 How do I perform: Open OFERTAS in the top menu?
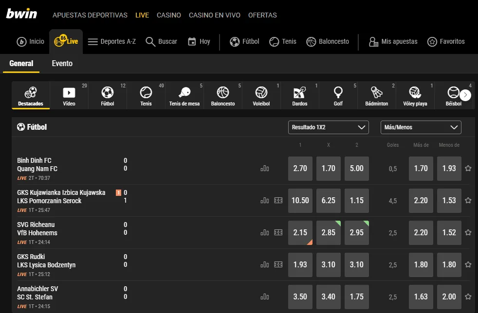point(262,15)
